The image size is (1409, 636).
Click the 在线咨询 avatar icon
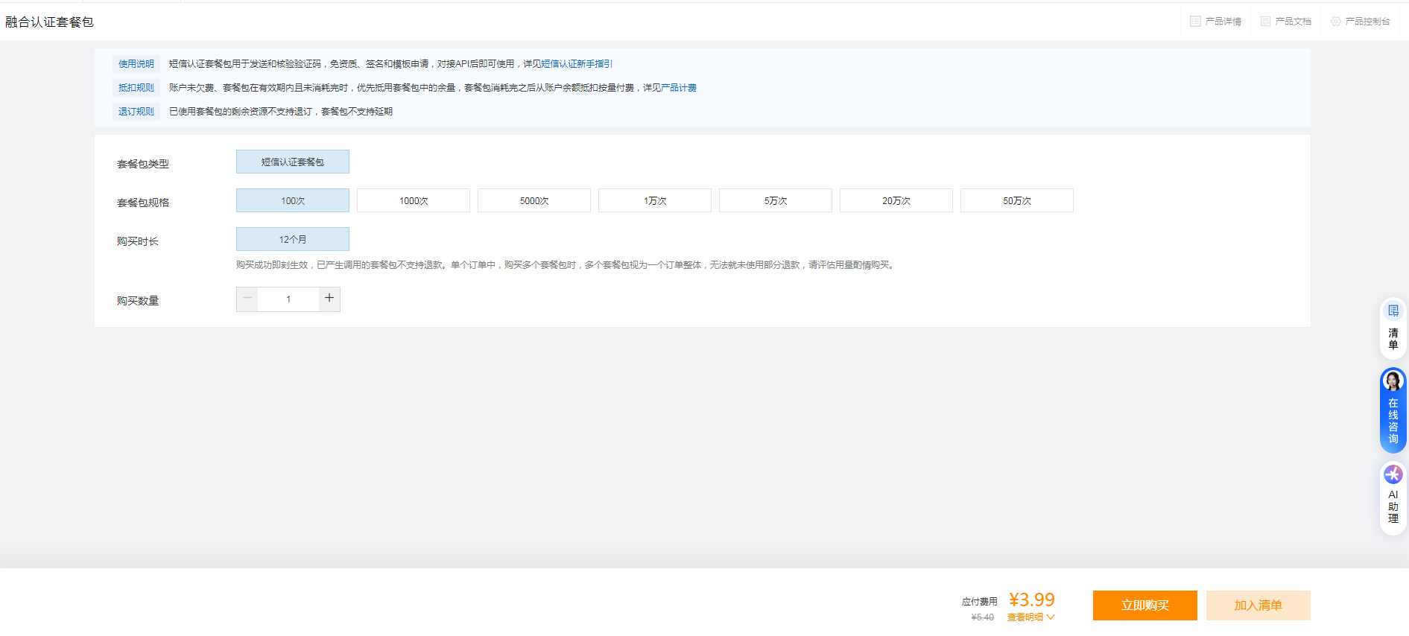[x=1393, y=381]
